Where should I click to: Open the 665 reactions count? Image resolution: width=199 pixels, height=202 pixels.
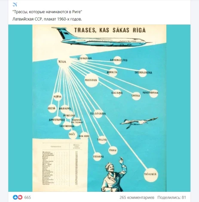pyautogui.click(x=28, y=197)
